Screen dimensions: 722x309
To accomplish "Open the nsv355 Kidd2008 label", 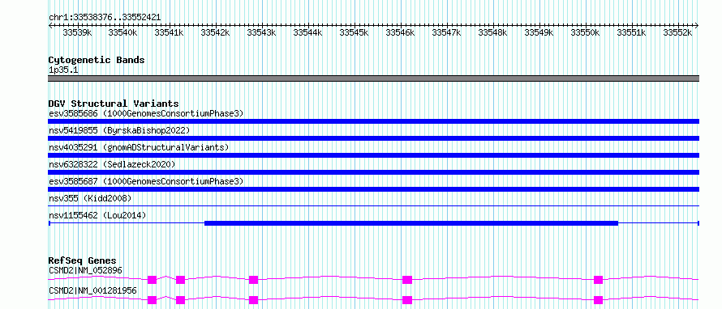I will click(90, 198).
